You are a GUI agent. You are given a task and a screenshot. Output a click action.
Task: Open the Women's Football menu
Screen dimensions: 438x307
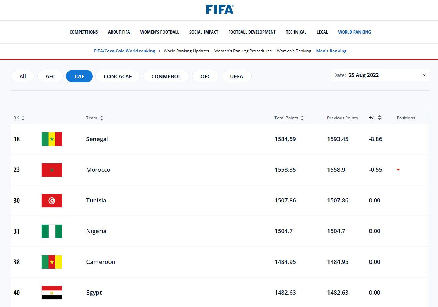159,32
